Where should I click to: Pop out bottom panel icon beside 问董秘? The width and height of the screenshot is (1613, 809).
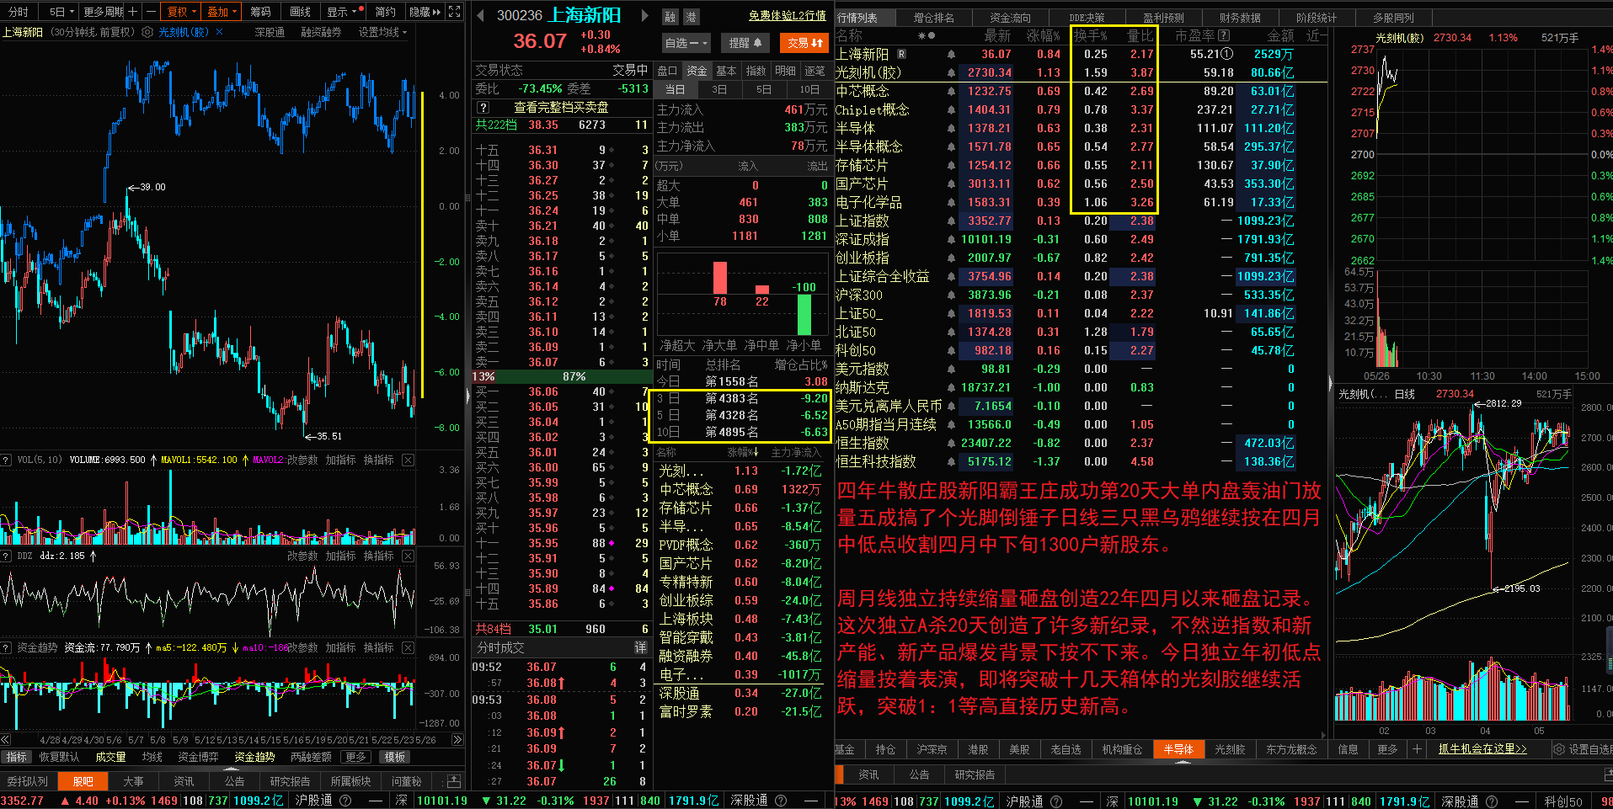(x=454, y=781)
